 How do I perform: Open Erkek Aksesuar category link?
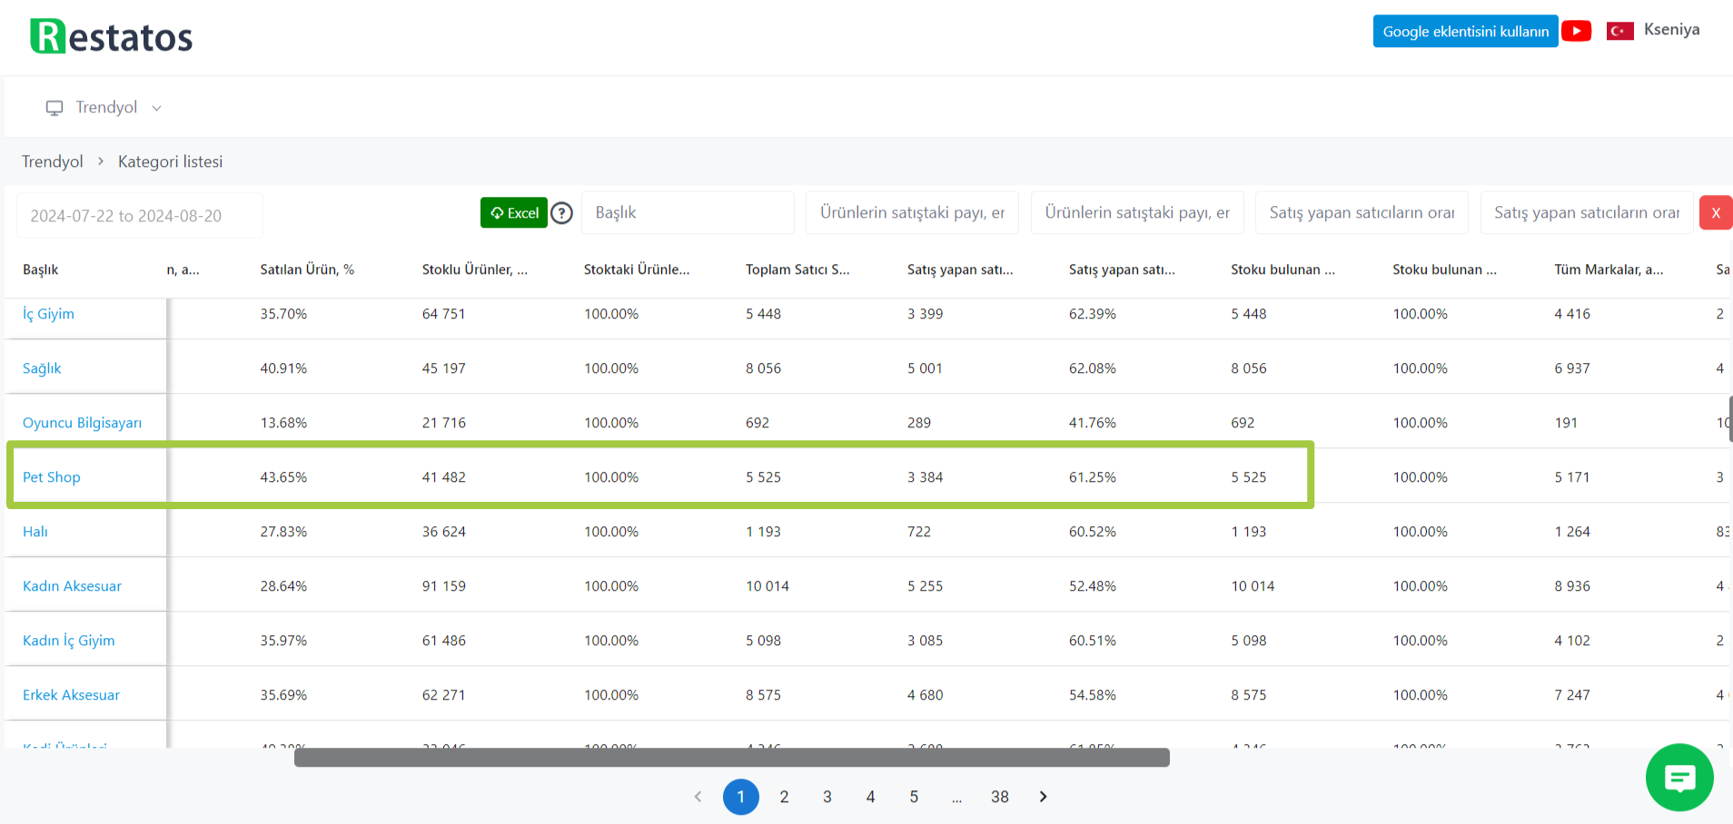(71, 695)
